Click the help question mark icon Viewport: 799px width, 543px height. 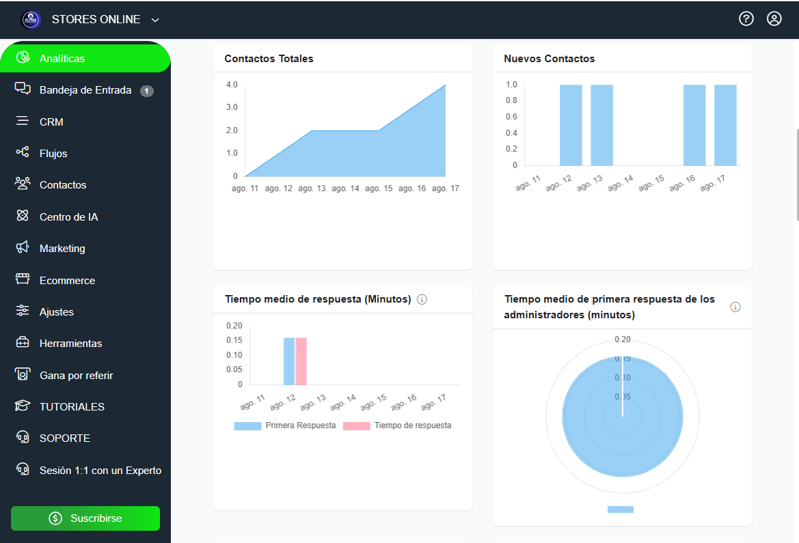click(746, 19)
